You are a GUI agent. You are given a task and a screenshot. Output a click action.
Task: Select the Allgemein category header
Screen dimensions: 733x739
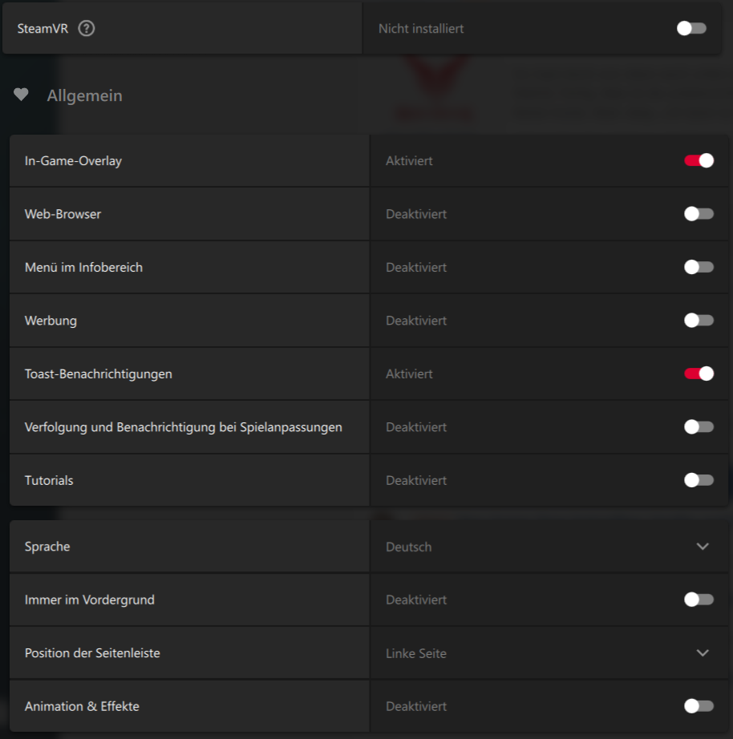[x=85, y=95]
